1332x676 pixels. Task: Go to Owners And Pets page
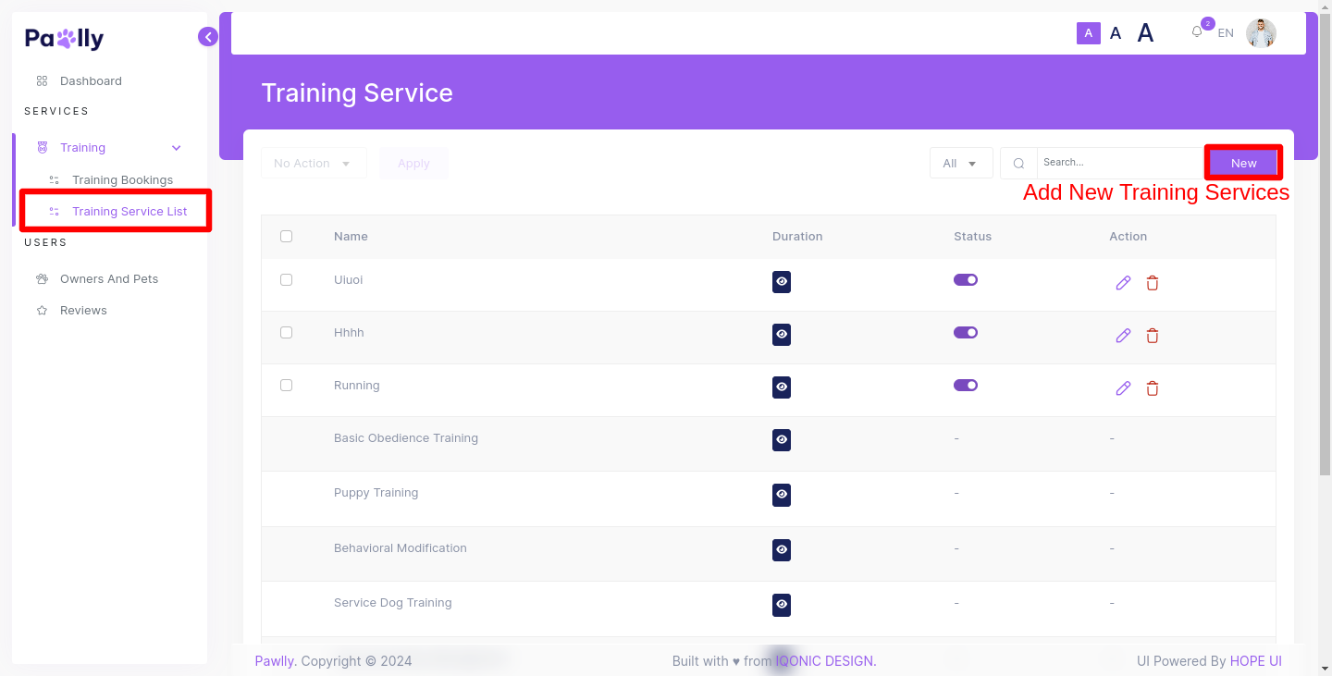click(109, 279)
